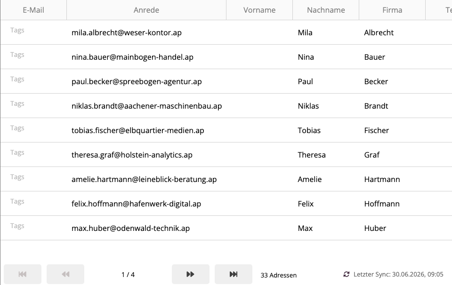452x285 pixels.
Task: Click the name Amelie
Action: (310, 179)
